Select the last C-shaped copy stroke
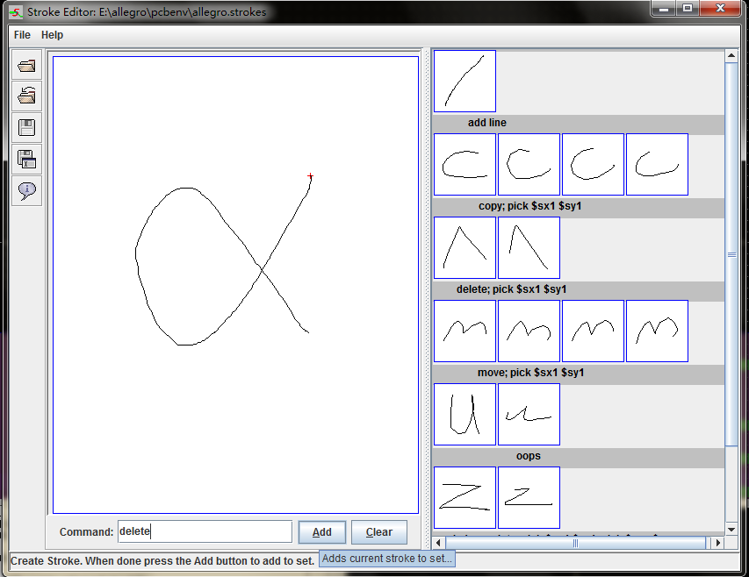 tap(657, 164)
